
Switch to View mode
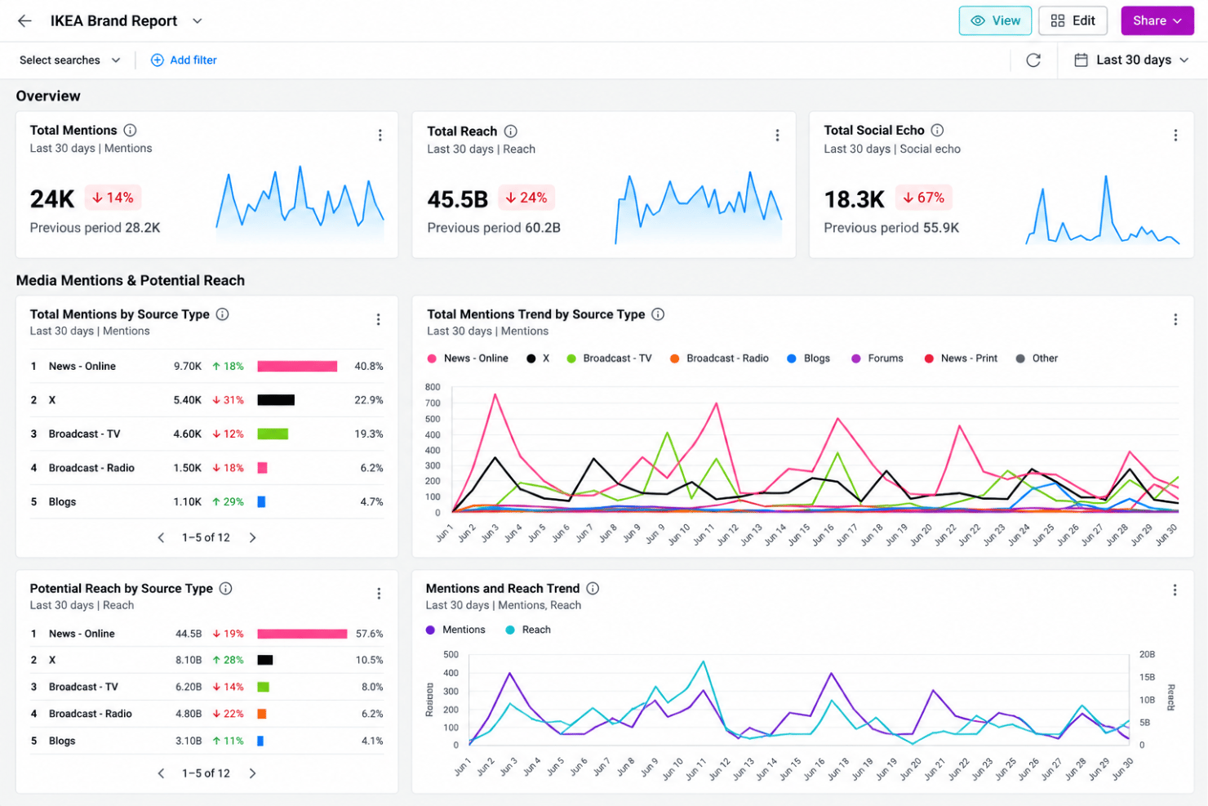coord(995,21)
